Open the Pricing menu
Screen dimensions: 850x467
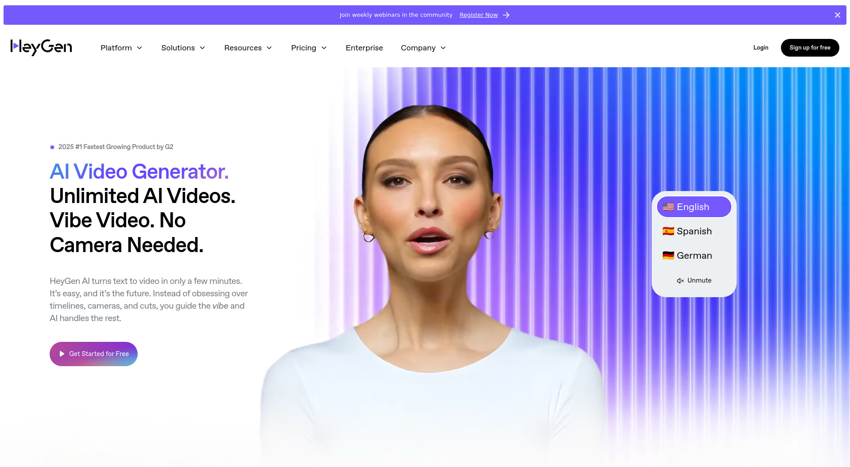click(x=309, y=48)
